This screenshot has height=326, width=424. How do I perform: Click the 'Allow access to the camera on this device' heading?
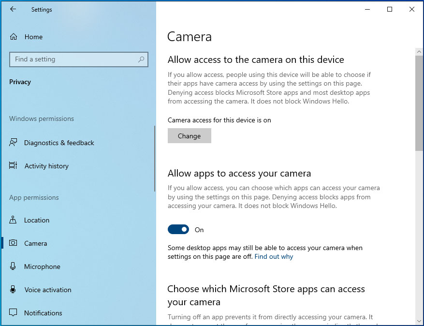tap(256, 59)
